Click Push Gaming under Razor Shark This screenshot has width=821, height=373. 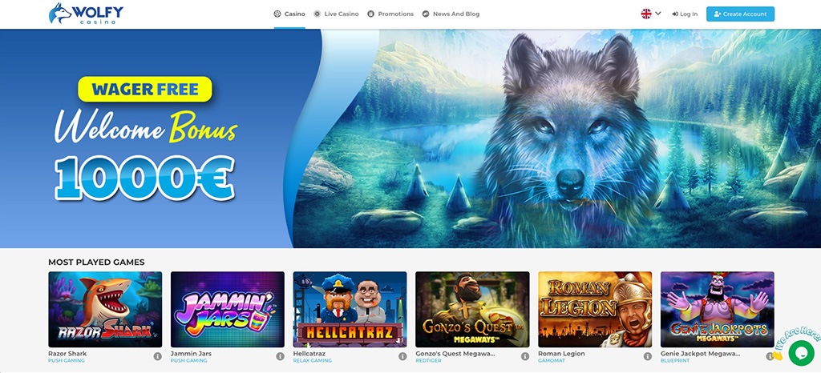[x=66, y=361]
